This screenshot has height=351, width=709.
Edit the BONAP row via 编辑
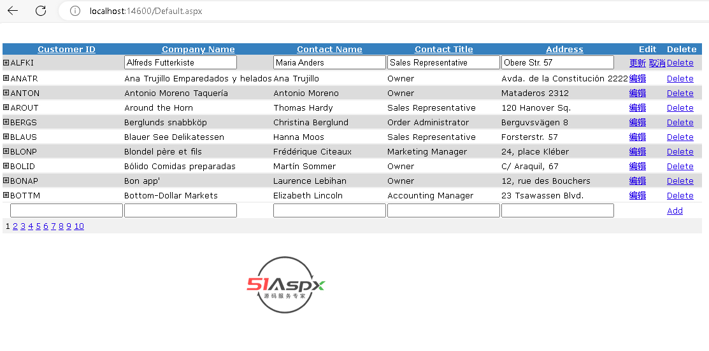638,181
